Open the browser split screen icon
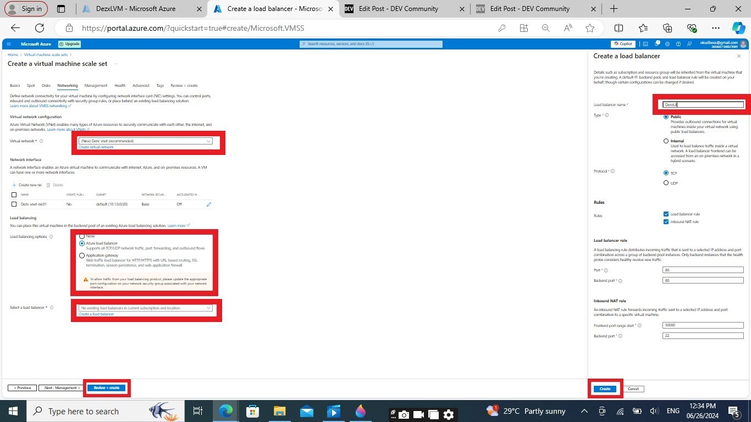Screen dimensions: 751x422 pyautogui.click(x=619, y=28)
